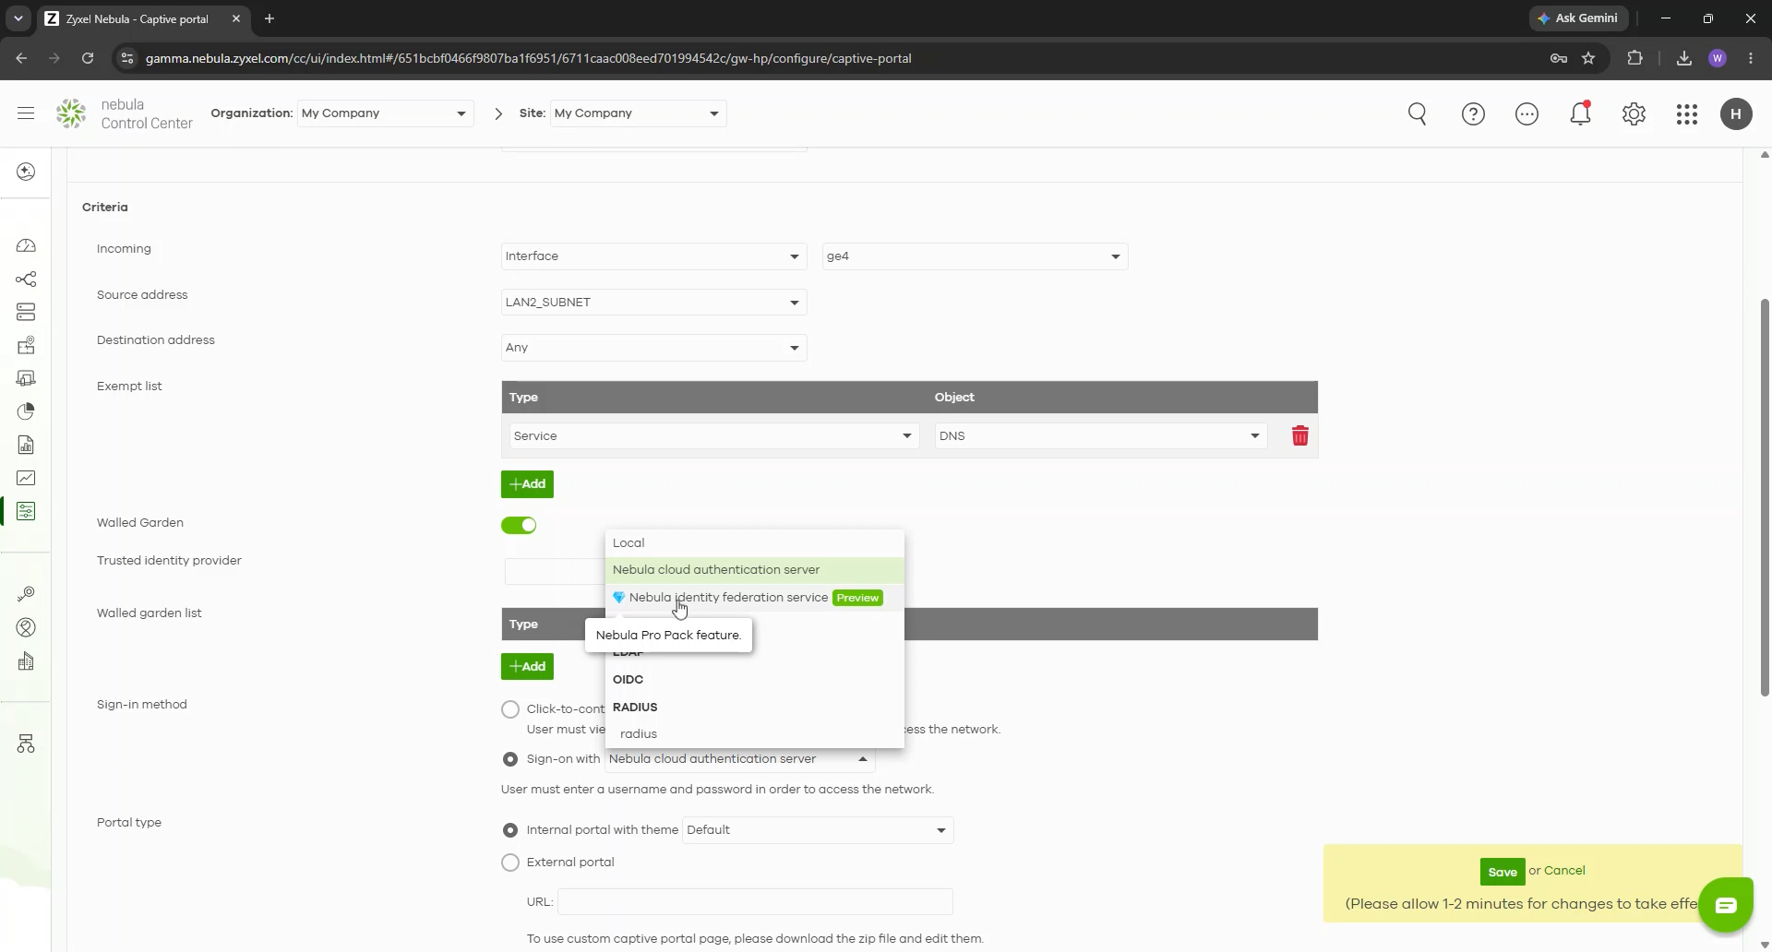Choose the lowercase radius server option
This screenshot has width=1772, height=952.
755,734
